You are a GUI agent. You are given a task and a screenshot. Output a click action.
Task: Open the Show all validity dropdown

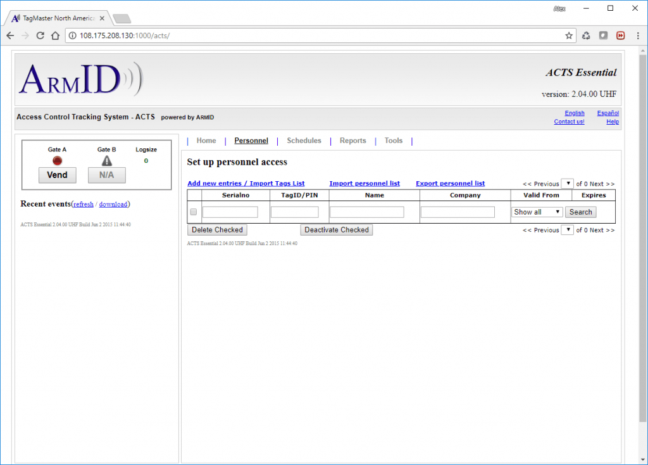[537, 212]
